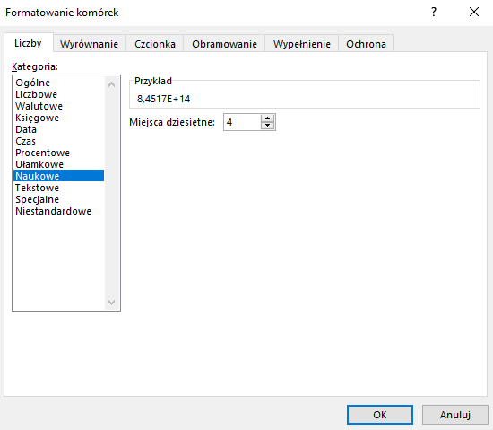Open the Ochrona tab
Screen dimensions: 493x430
coord(366,44)
